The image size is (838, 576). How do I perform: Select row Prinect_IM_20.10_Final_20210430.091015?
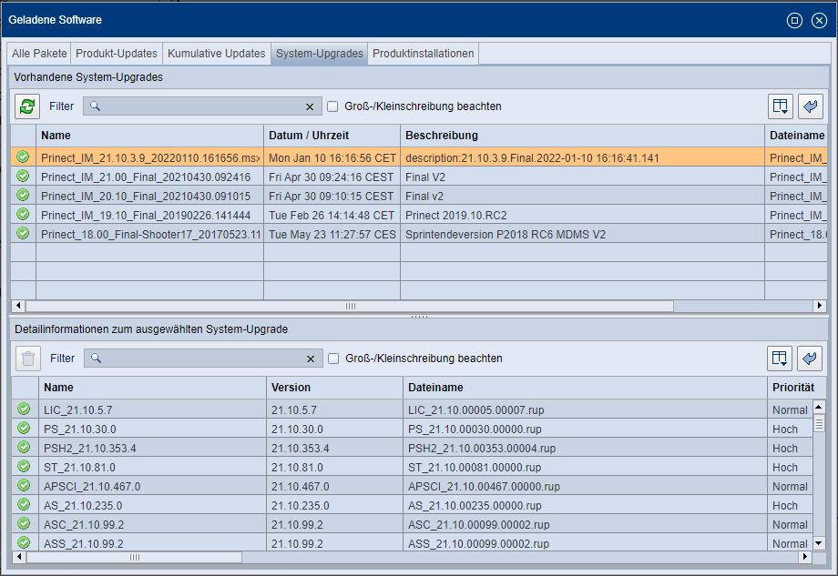[x=418, y=196]
